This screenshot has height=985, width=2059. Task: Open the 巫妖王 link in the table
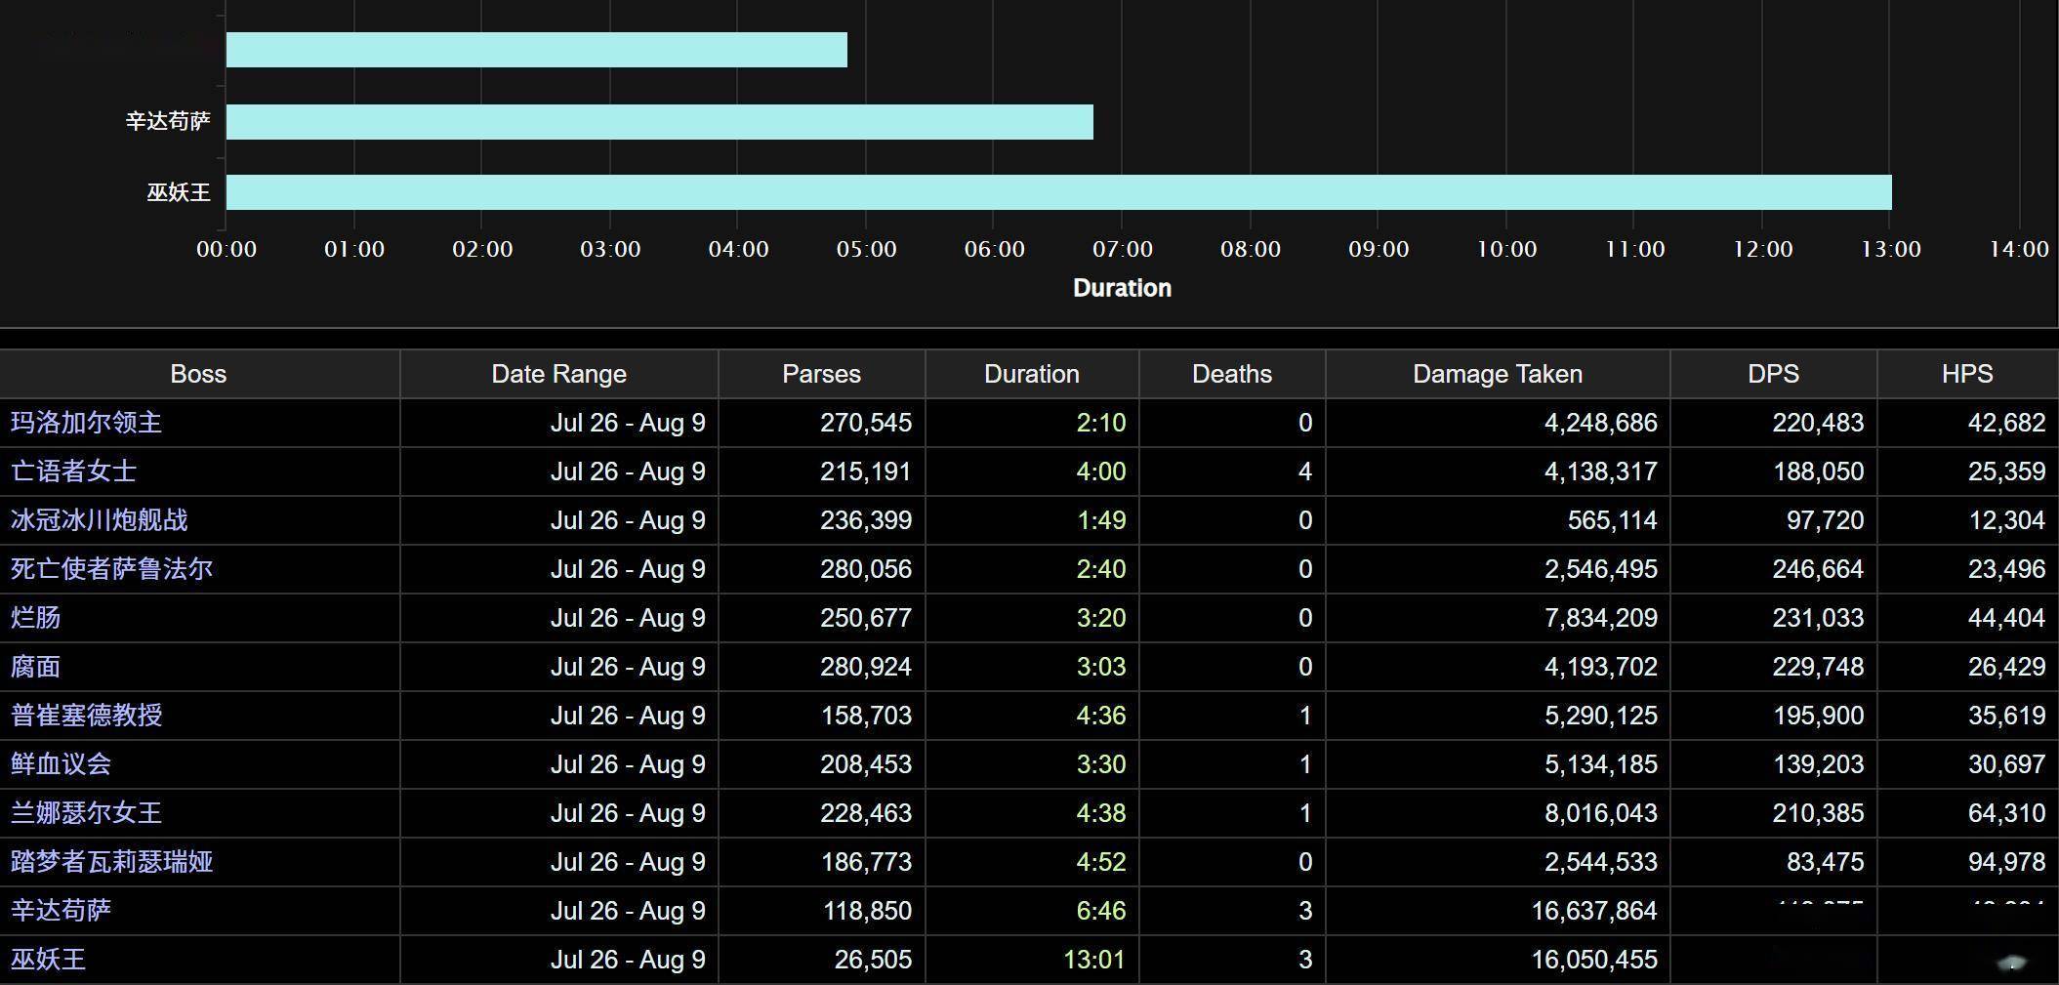click(48, 960)
